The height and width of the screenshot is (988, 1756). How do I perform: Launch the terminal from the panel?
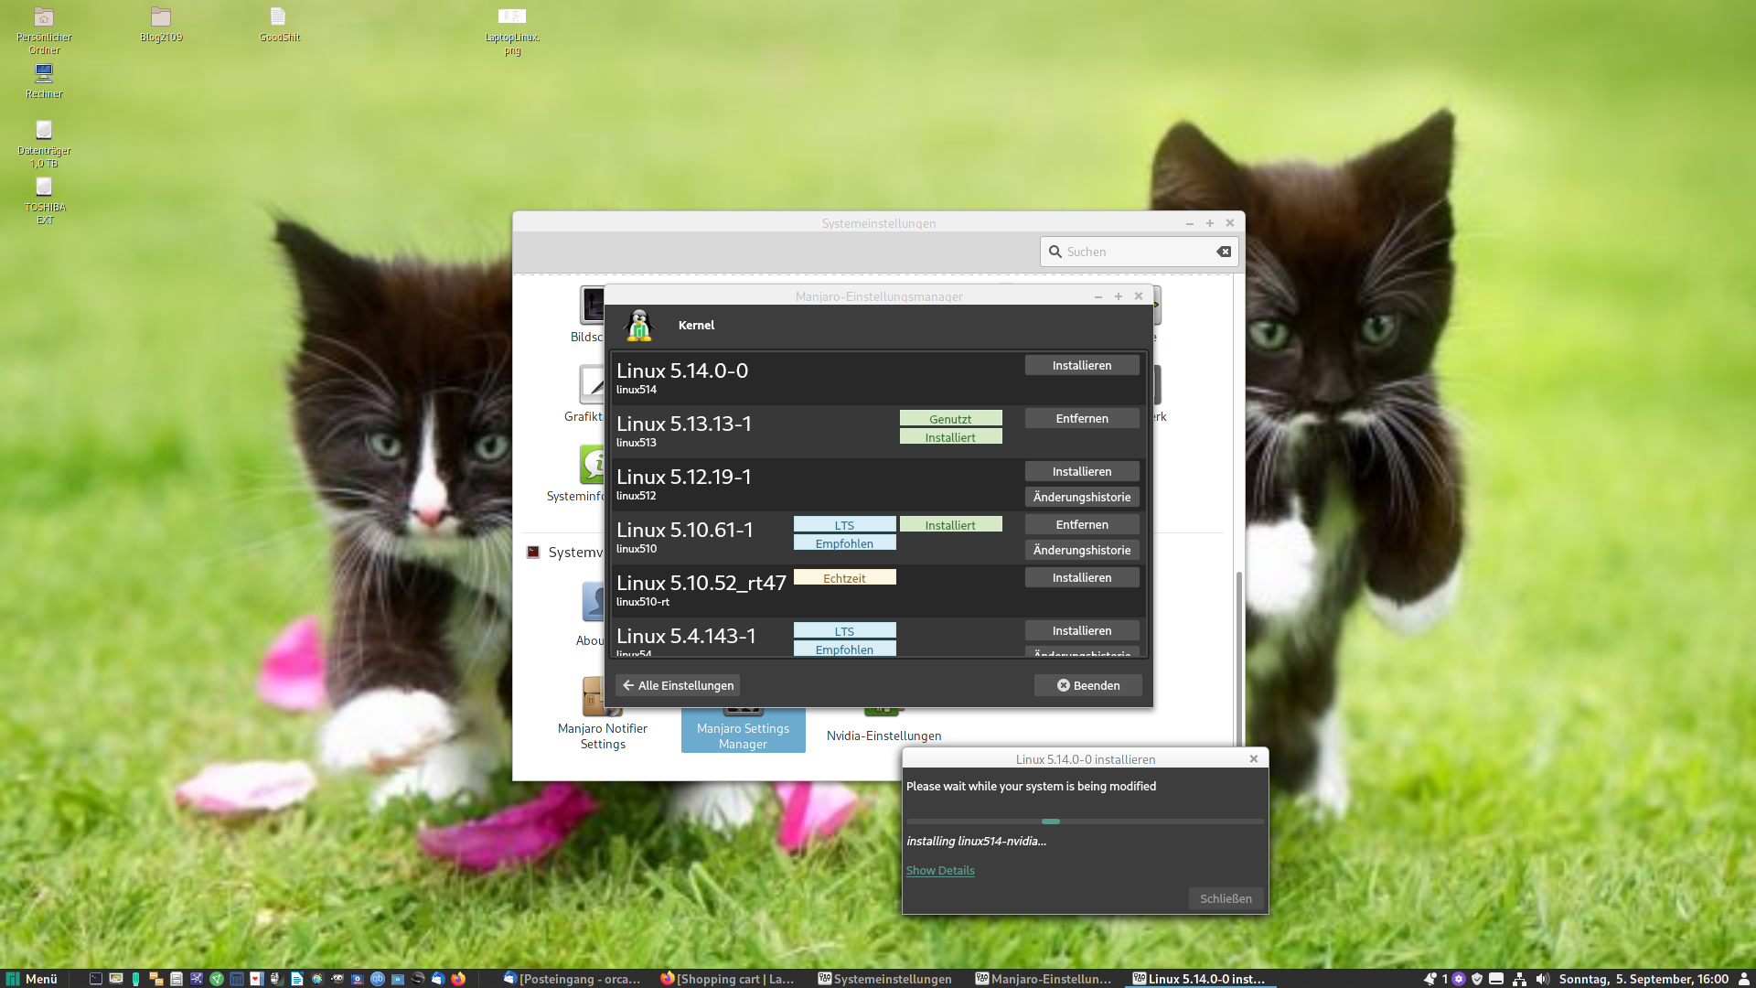[96, 979]
